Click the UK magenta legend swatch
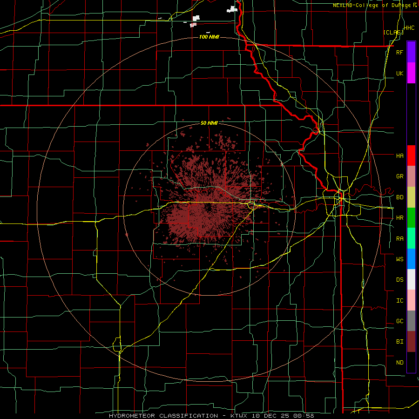419x419 pixels. pos(411,73)
